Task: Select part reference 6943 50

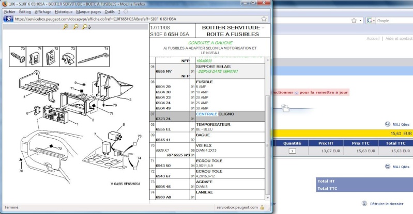Action: click(x=163, y=166)
